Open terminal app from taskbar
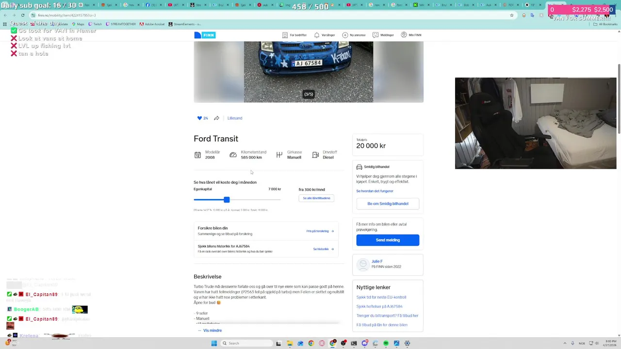 click(x=354, y=343)
